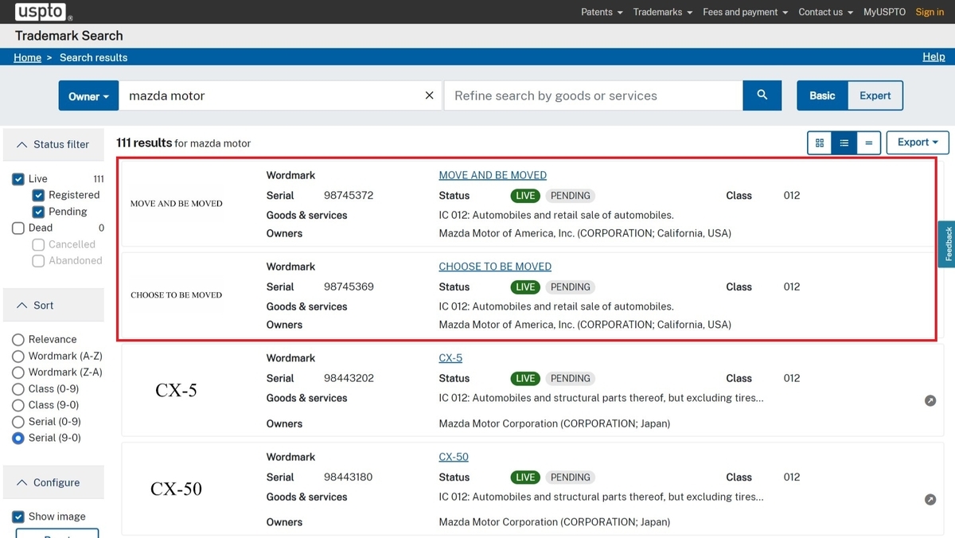The height and width of the screenshot is (538, 955).
Task: Go to MyUSPTO
Action: click(884, 12)
